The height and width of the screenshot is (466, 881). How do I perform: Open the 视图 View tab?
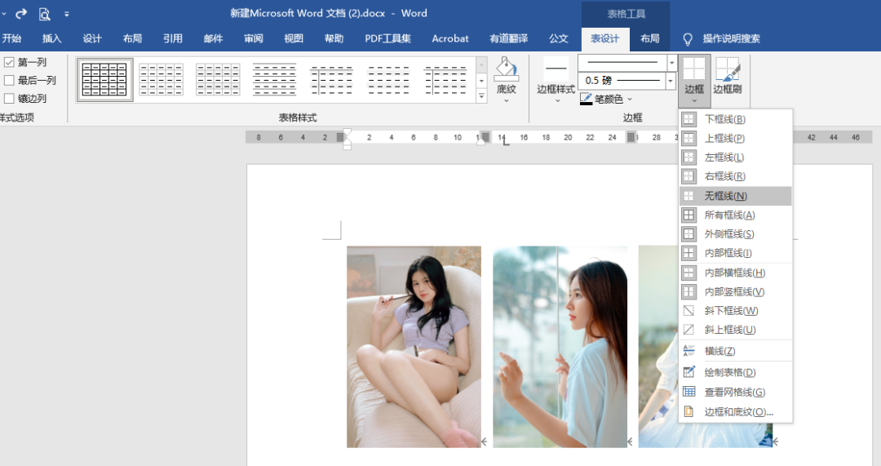click(294, 39)
